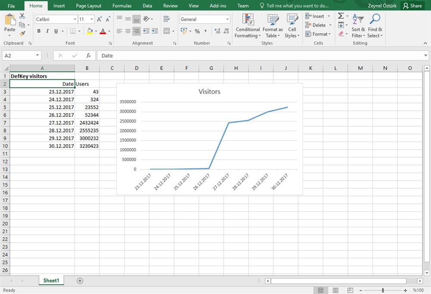Screen dimensions: 431x294
Task: Click the orientation text angle icon
Action: [x=146, y=19]
